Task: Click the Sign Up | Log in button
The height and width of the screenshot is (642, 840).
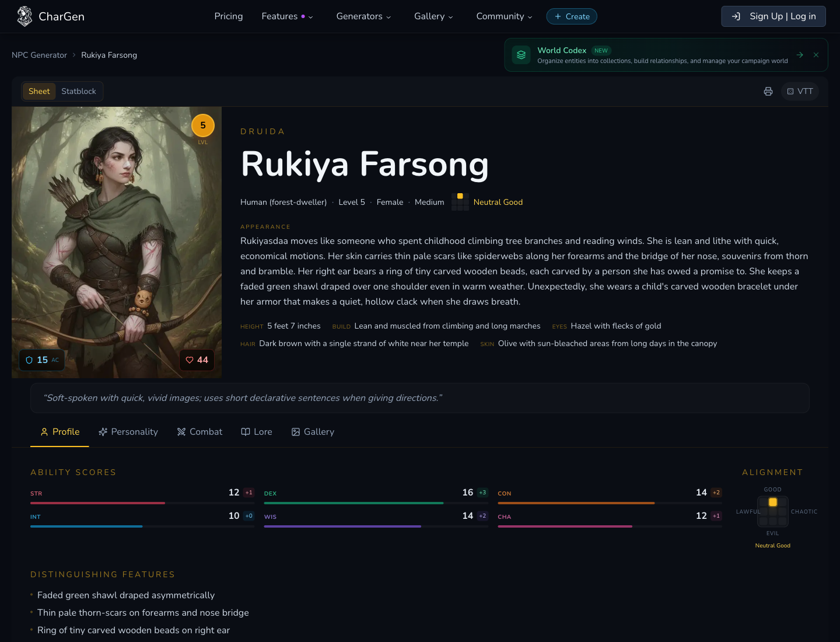Action: (773, 16)
